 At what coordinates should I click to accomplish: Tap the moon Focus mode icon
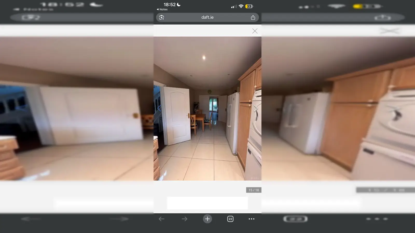coord(179,4)
